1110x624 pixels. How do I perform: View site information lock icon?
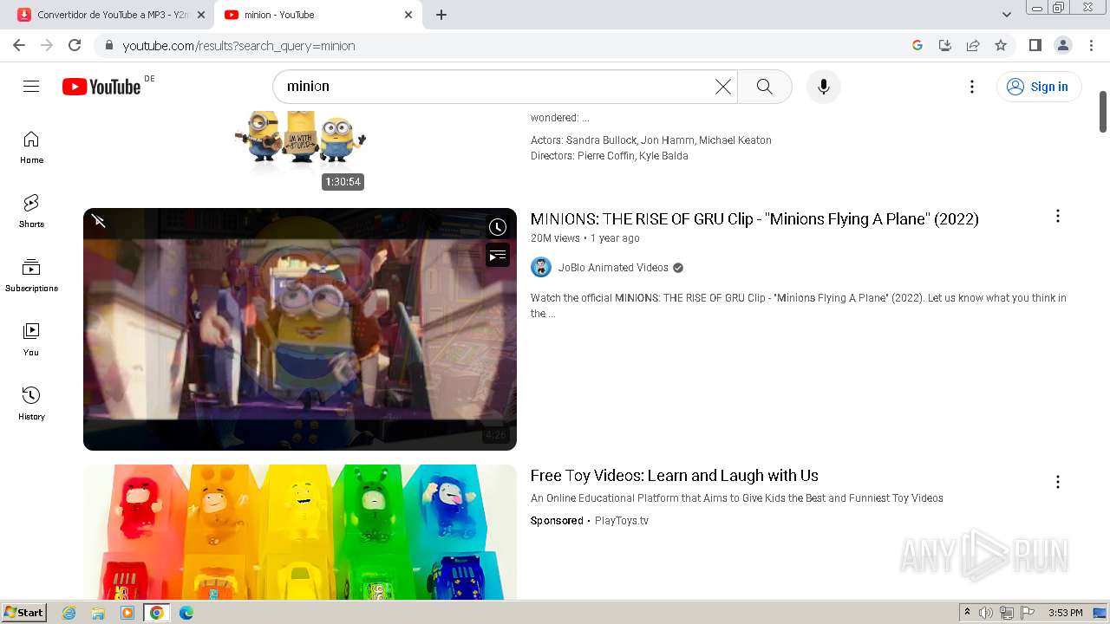click(108, 45)
